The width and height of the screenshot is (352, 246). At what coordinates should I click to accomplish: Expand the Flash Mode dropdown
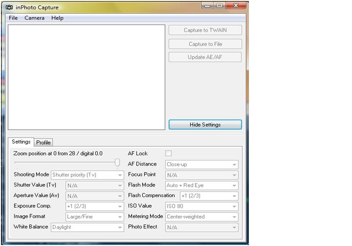point(201,185)
